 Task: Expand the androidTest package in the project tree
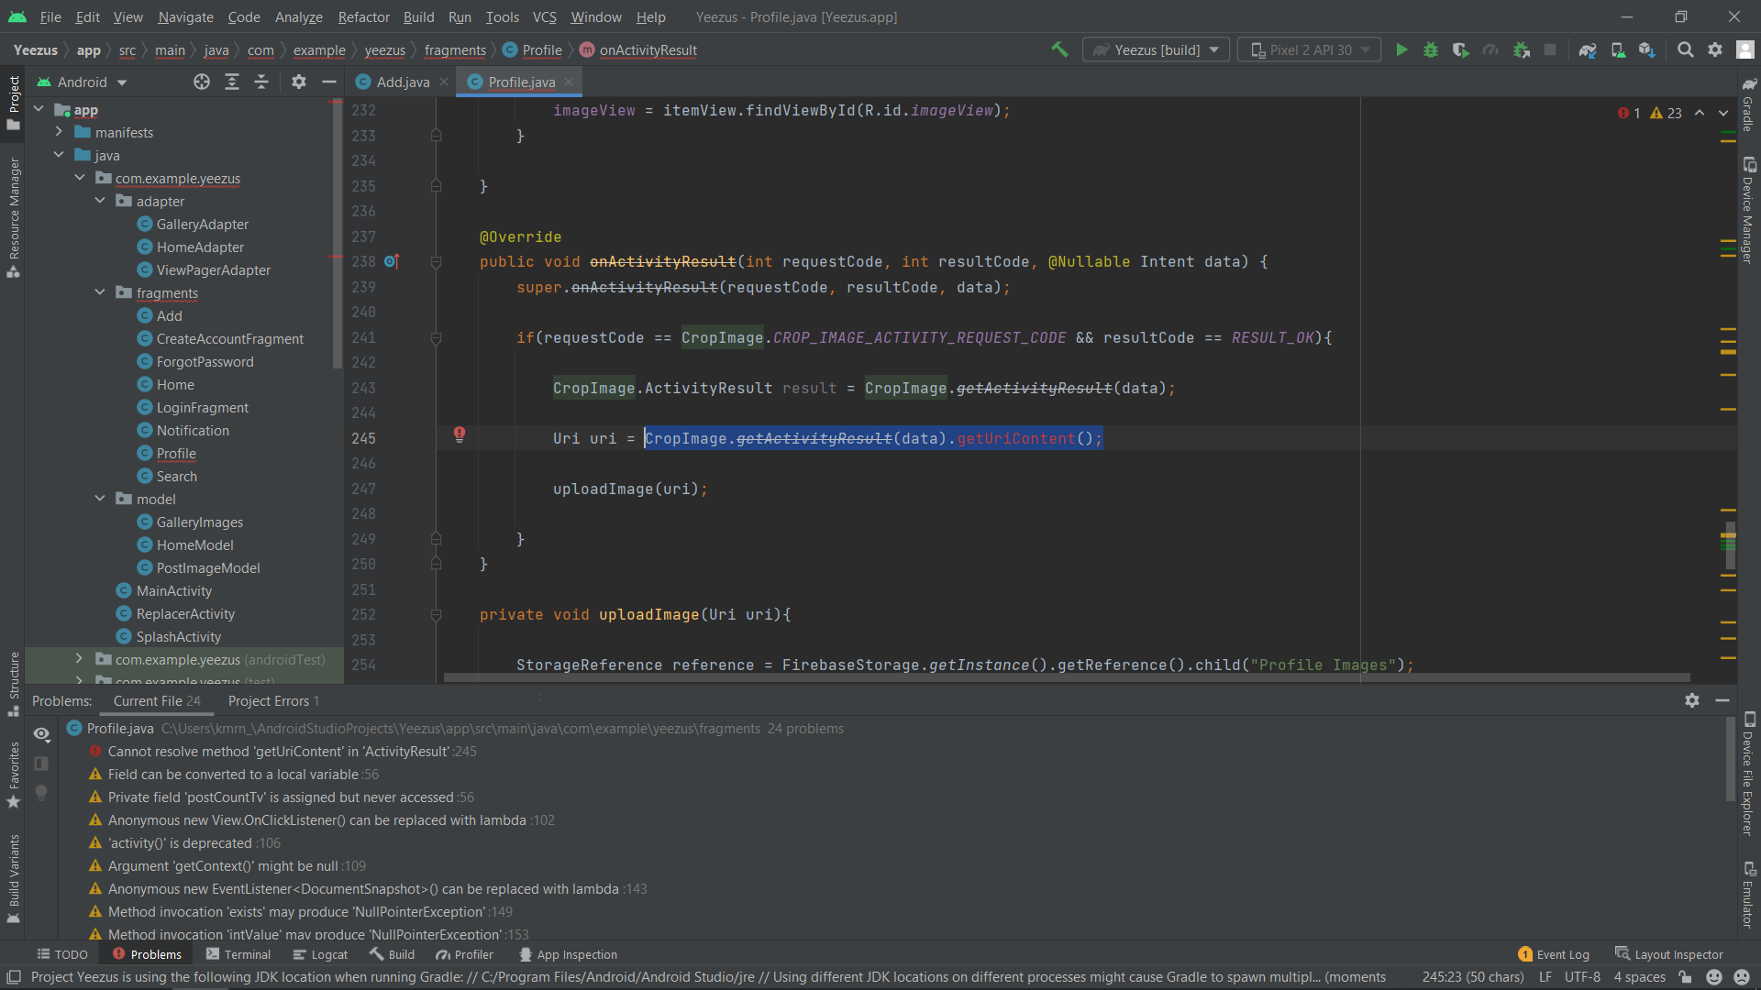[x=79, y=658]
